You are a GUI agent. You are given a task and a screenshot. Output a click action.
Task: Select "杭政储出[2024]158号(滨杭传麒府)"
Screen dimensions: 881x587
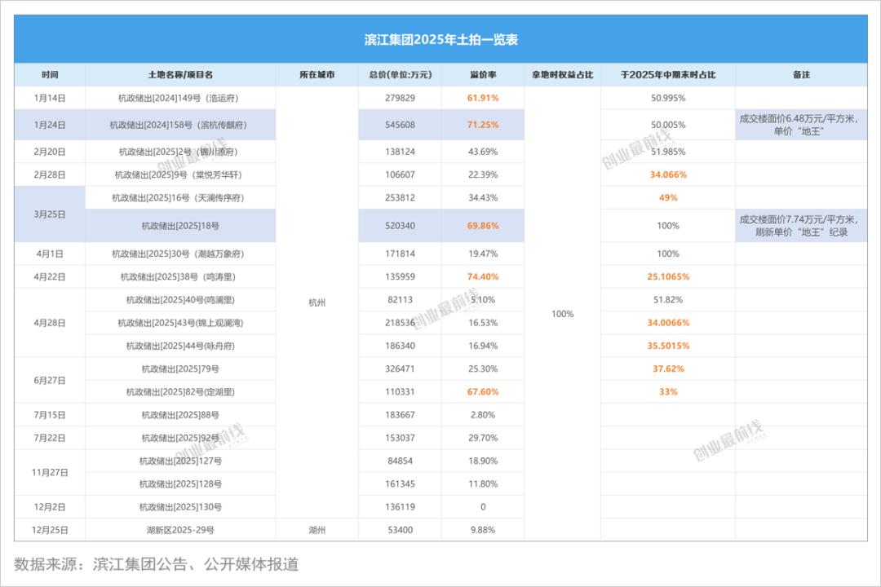(x=180, y=125)
